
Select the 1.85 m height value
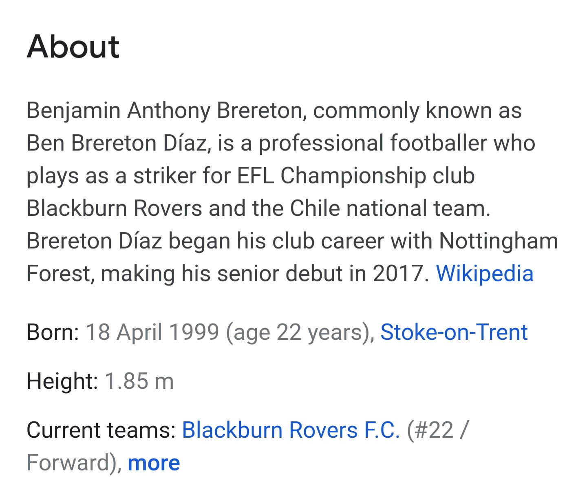click(139, 381)
